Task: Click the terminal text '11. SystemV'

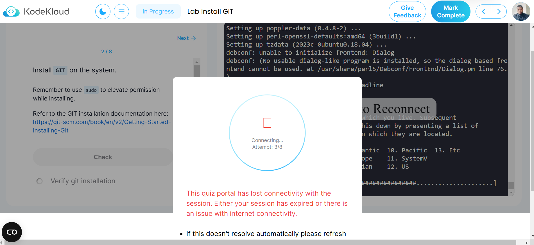Action: [407, 159]
